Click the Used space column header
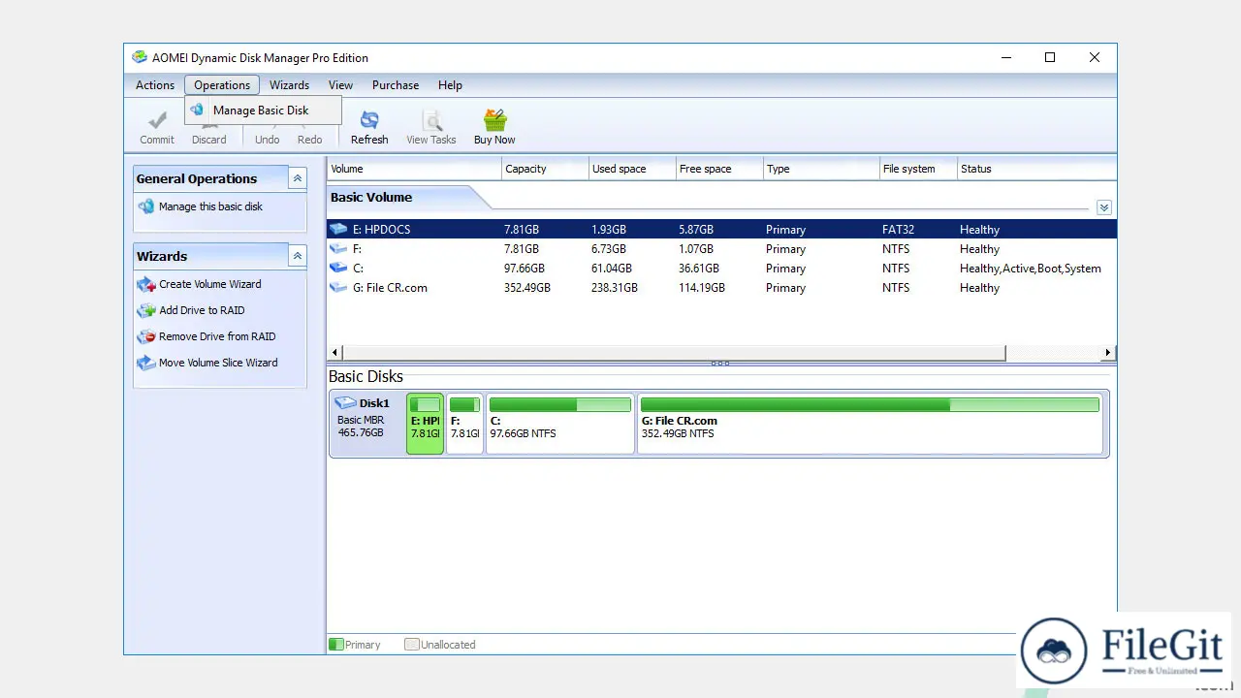1241x698 pixels. (632, 169)
